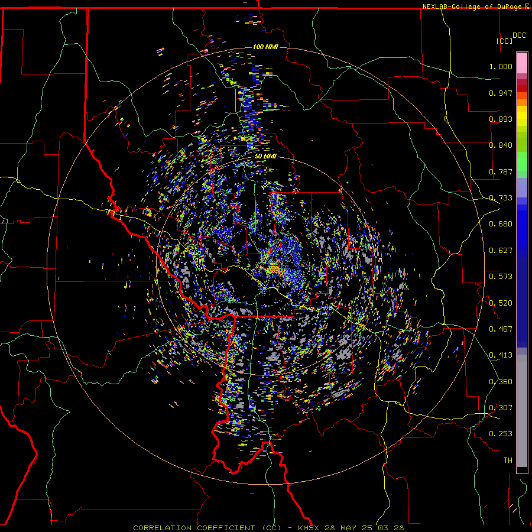Select the 0.787 scale value
The image size is (532, 532).
click(501, 171)
